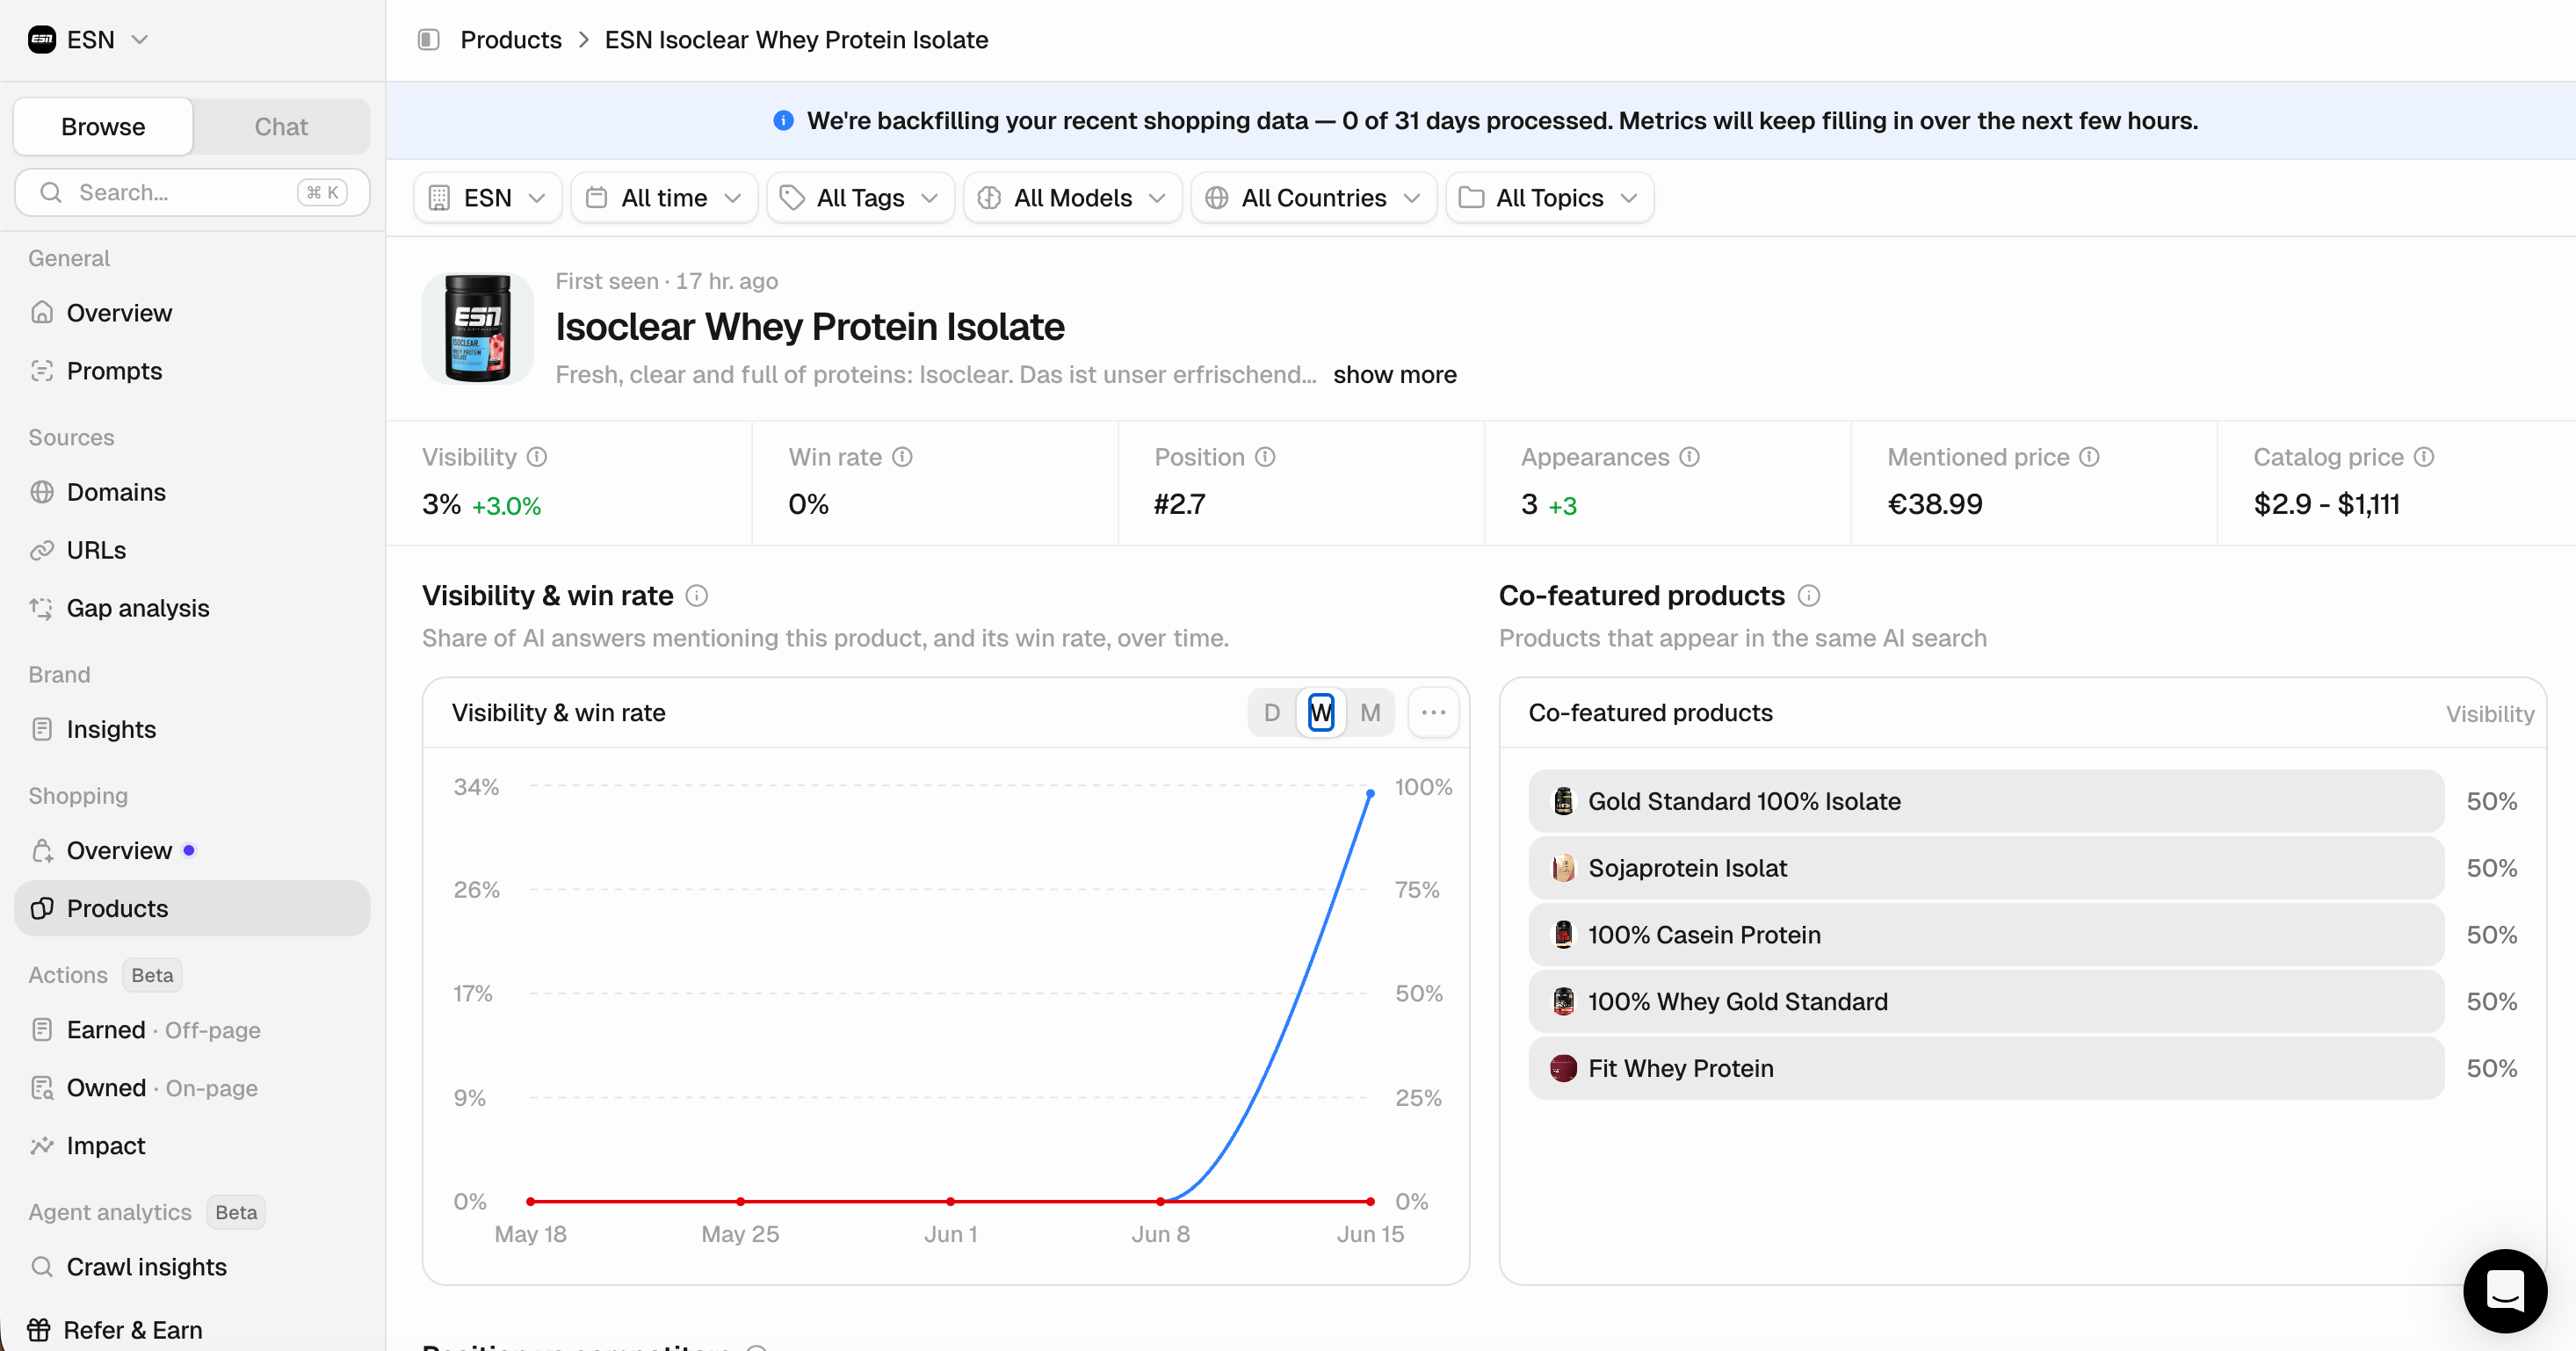Click the Co-featured products info icon
Image resolution: width=2576 pixels, height=1351 pixels.
click(1809, 596)
